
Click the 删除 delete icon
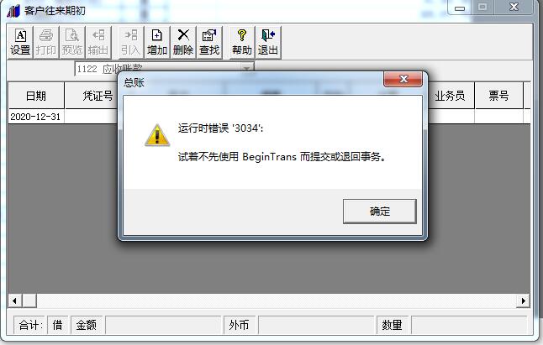point(183,43)
